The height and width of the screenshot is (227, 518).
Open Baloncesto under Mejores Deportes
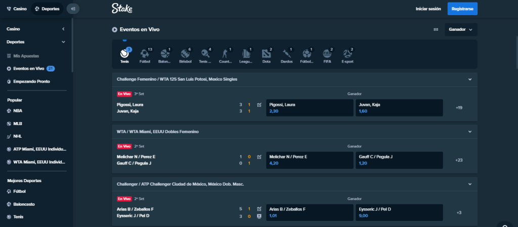point(21,204)
